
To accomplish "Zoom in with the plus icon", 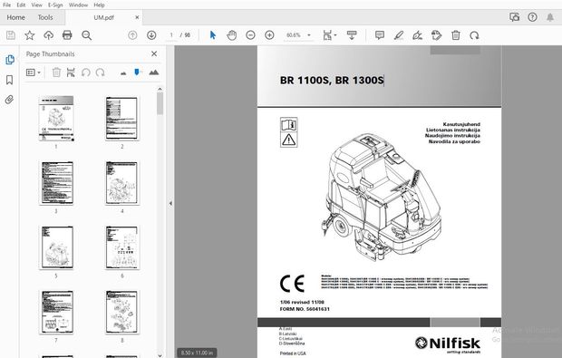I will (269, 35).
